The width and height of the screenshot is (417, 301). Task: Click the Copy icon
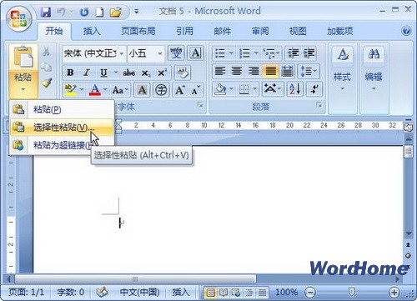tap(46, 67)
